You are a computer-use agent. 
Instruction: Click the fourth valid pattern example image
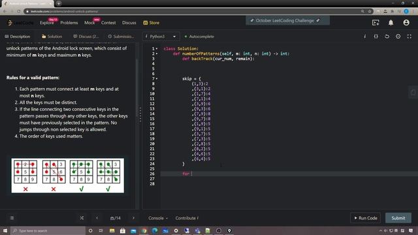108,172
